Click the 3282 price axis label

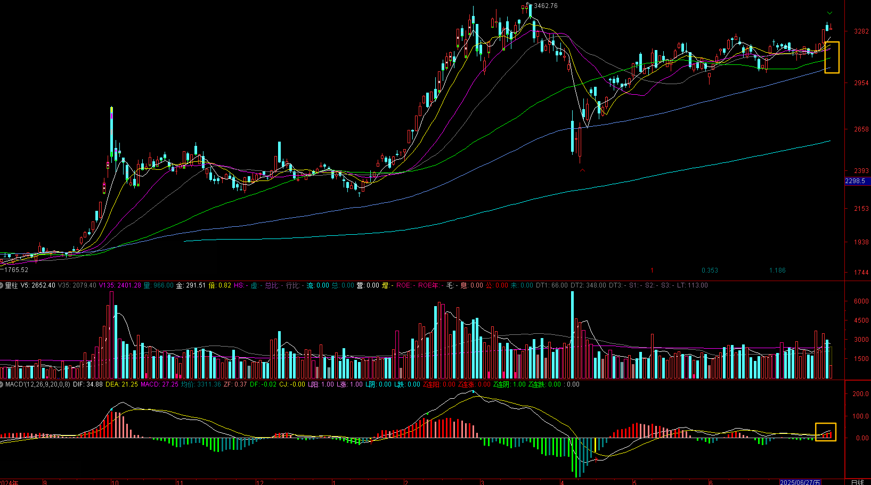click(x=861, y=31)
